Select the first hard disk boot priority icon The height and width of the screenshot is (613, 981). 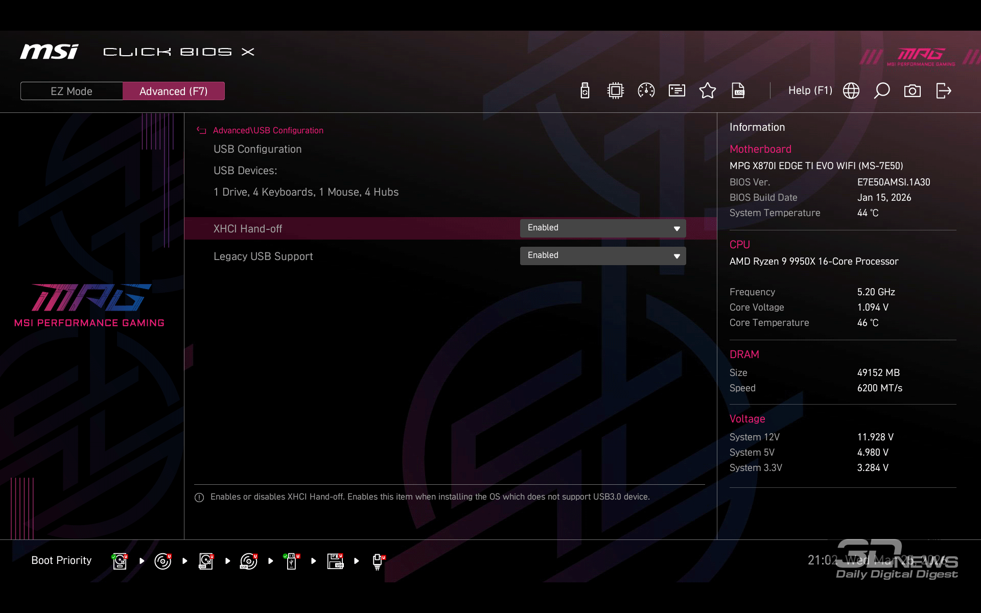pos(120,561)
